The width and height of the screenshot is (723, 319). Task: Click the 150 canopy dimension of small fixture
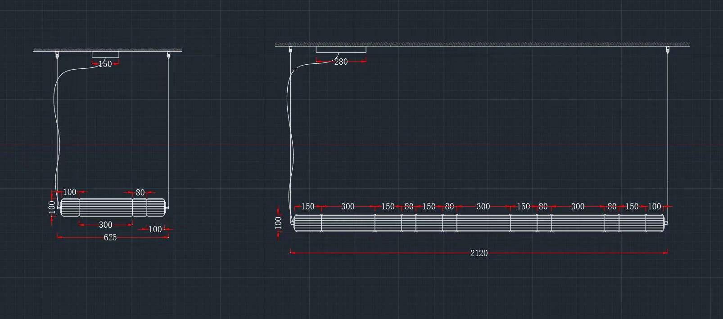pos(105,64)
